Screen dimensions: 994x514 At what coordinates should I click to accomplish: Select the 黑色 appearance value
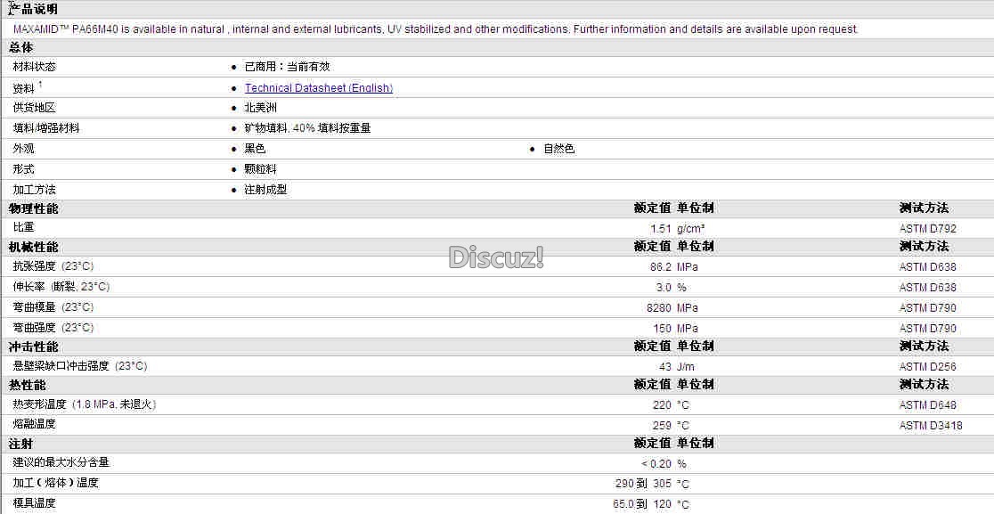[255, 149]
